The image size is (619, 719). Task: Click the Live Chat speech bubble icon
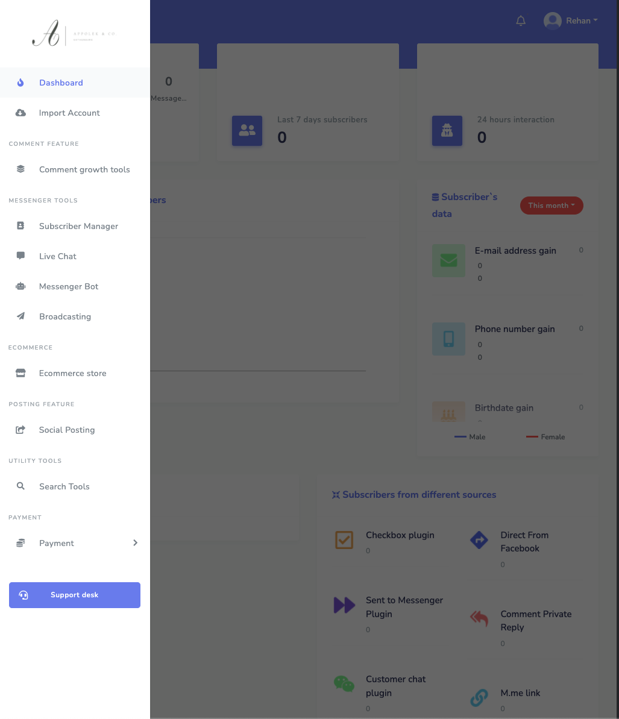[x=20, y=256]
